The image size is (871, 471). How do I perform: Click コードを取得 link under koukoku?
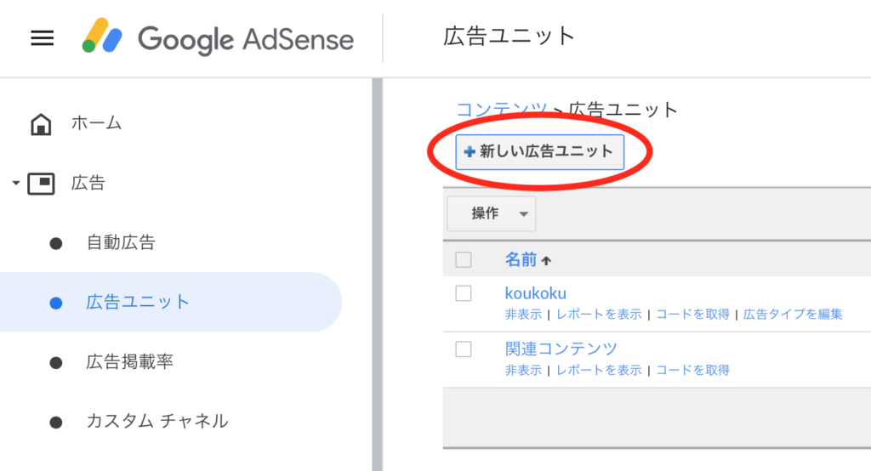click(692, 315)
